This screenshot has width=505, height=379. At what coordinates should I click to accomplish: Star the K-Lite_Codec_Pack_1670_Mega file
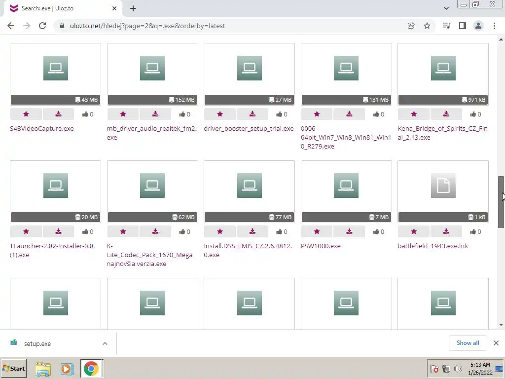123,231
